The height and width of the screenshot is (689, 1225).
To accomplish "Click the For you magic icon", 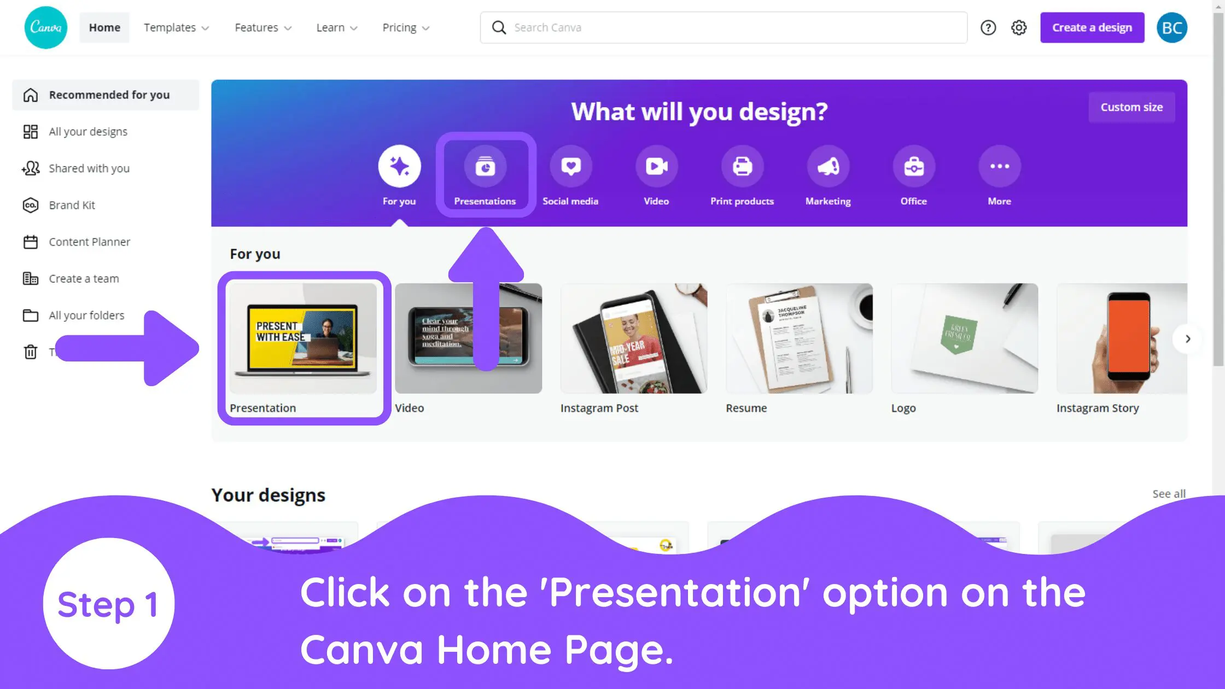I will click(x=400, y=166).
